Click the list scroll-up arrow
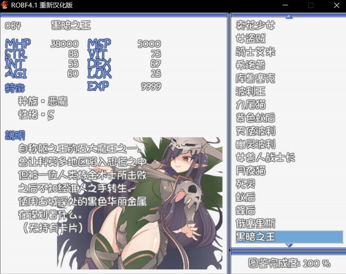Screen dimensions: 346x274 pyautogui.click(x=289, y=17)
